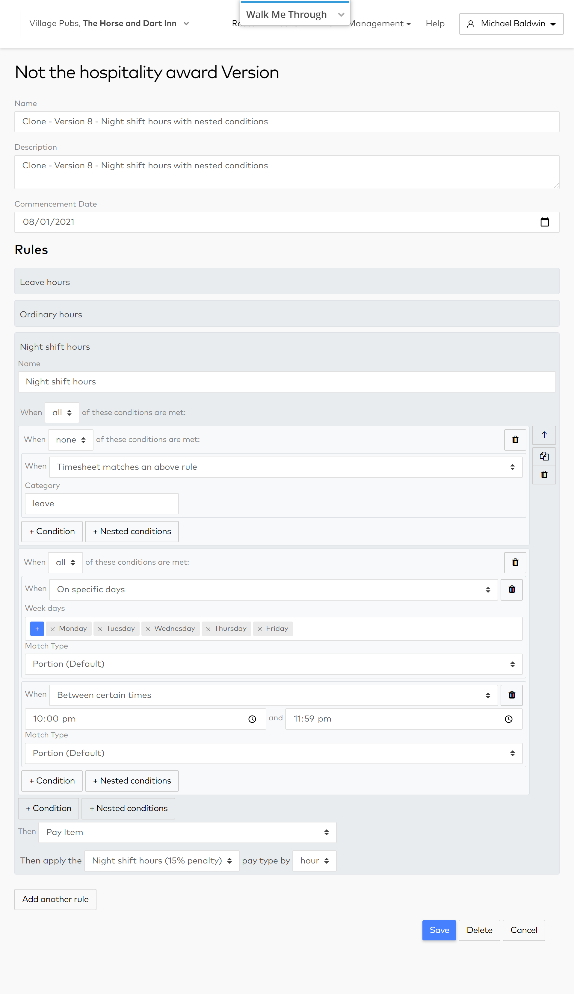
Task: Add top-level Condition to Night shift rule
Action: [49, 808]
